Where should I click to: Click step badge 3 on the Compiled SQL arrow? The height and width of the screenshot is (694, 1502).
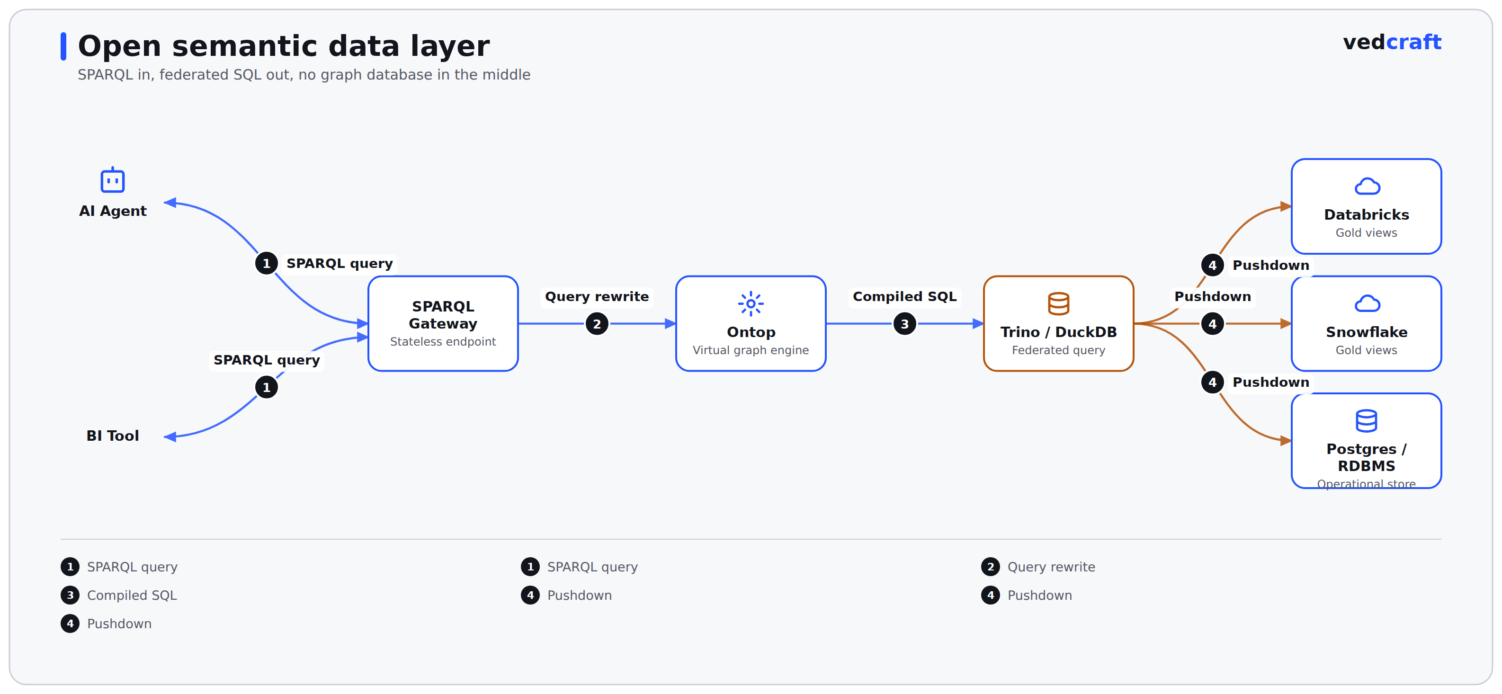tap(904, 324)
